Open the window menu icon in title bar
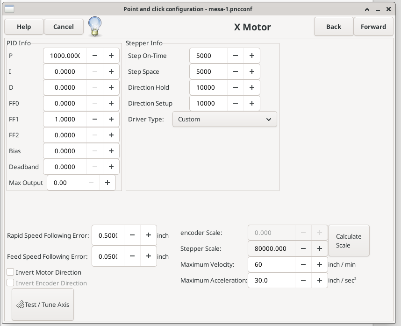Screen dimensions: 401x326 pos(9,9)
